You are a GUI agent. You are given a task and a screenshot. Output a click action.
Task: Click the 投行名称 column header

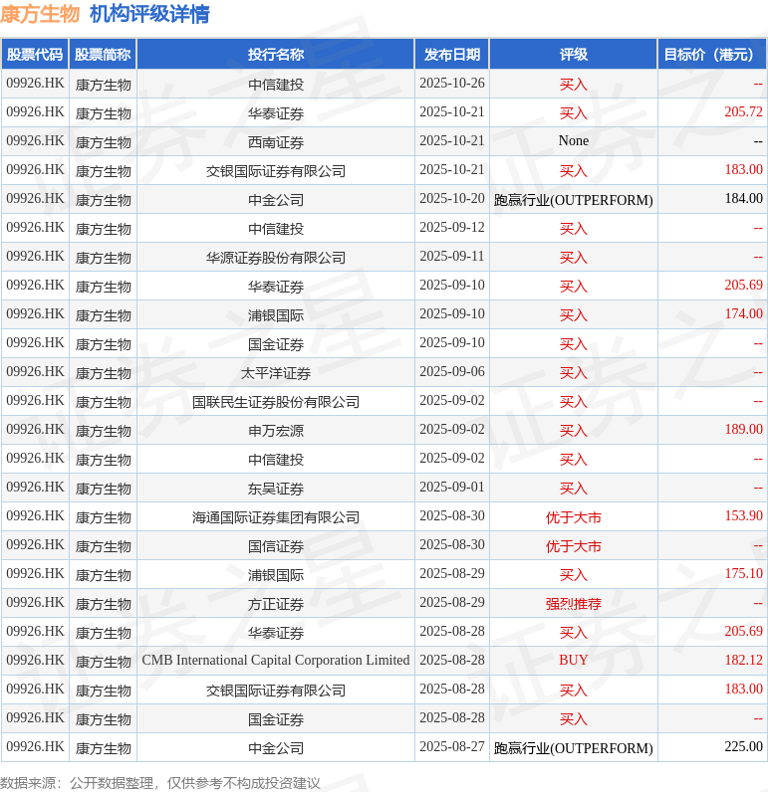[x=276, y=54]
